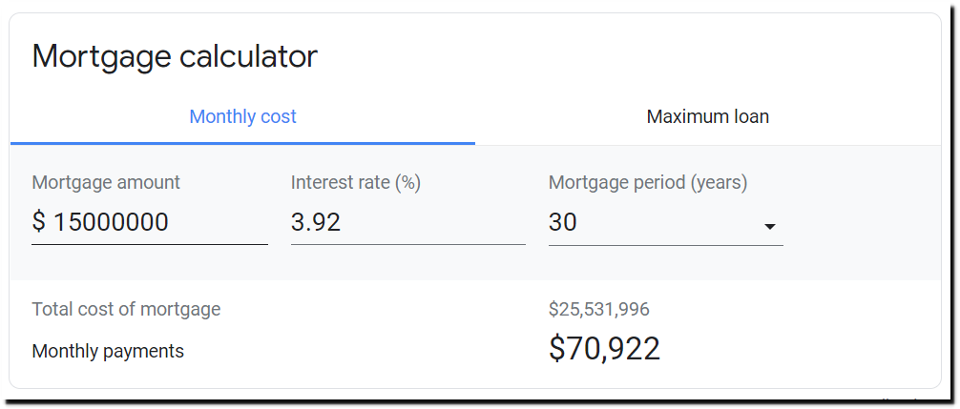Click the underline beneath the Mortgage amount field
960x409 pixels.
(x=150, y=244)
